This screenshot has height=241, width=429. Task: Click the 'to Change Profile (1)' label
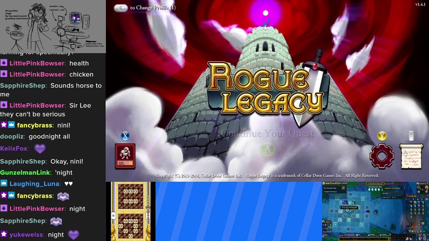tap(153, 8)
